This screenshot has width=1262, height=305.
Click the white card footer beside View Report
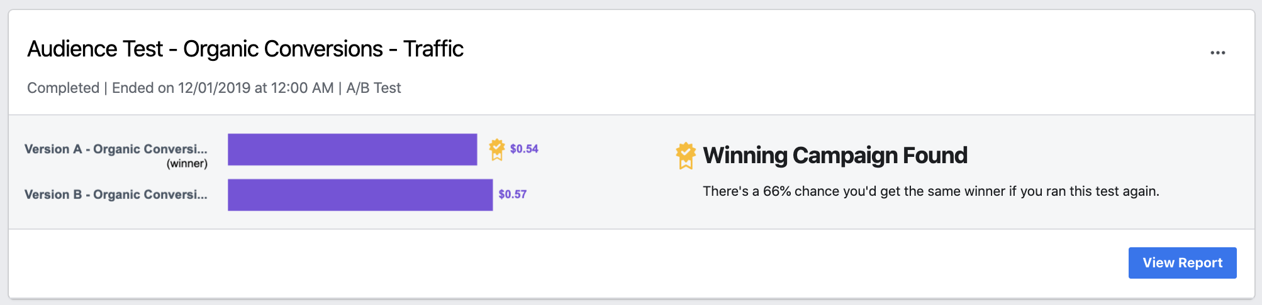coord(566,264)
